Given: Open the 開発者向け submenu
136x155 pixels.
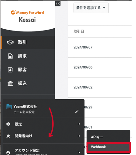Looking at the screenshot, I should (44, 136).
